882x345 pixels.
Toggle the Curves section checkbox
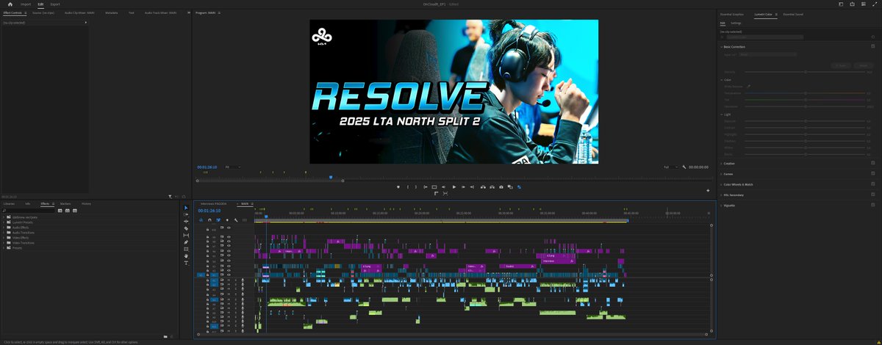[872, 174]
